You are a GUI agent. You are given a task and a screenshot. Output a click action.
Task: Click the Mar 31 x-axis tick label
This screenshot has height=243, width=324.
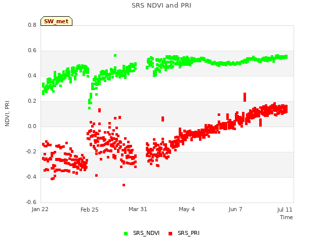tap(138, 209)
